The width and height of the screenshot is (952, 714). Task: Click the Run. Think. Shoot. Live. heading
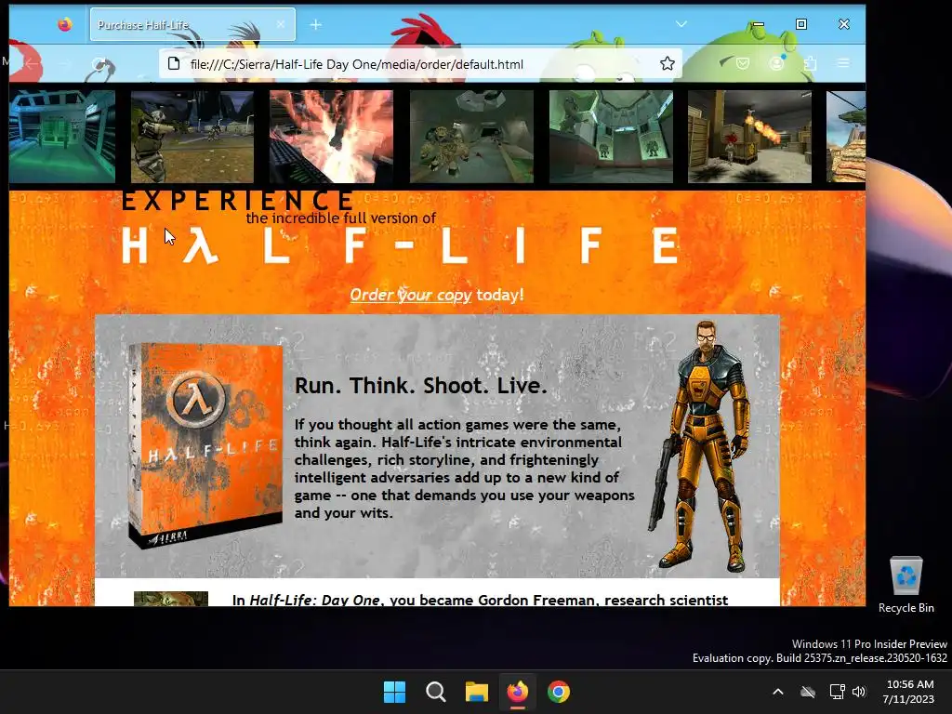tap(421, 386)
